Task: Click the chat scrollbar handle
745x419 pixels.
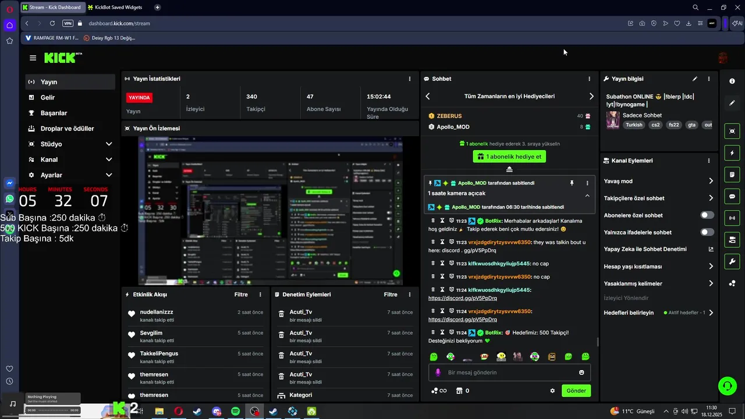Action: (598, 342)
